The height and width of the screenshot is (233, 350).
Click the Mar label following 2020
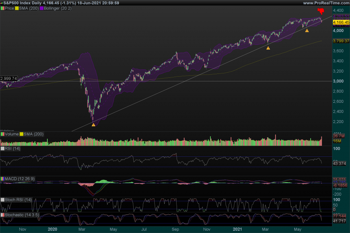(82, 229)
